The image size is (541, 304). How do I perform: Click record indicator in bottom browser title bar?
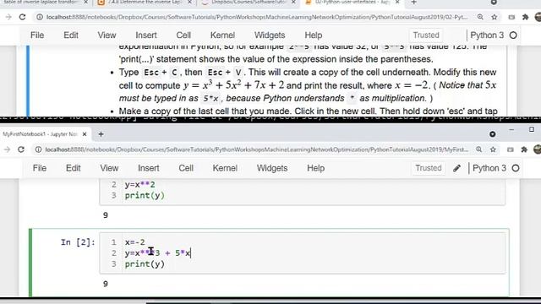pyautogui.click(x=492, y=134)
